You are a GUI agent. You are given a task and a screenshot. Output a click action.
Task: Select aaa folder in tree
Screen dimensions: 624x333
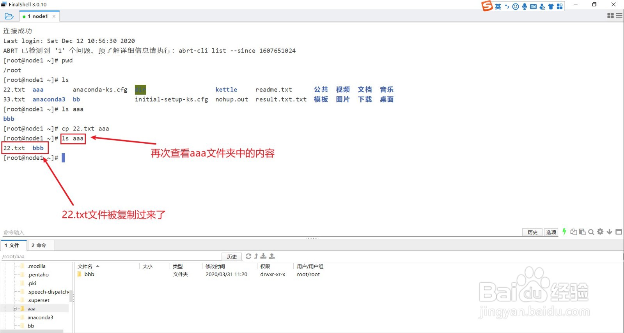(x=31, y=309)
